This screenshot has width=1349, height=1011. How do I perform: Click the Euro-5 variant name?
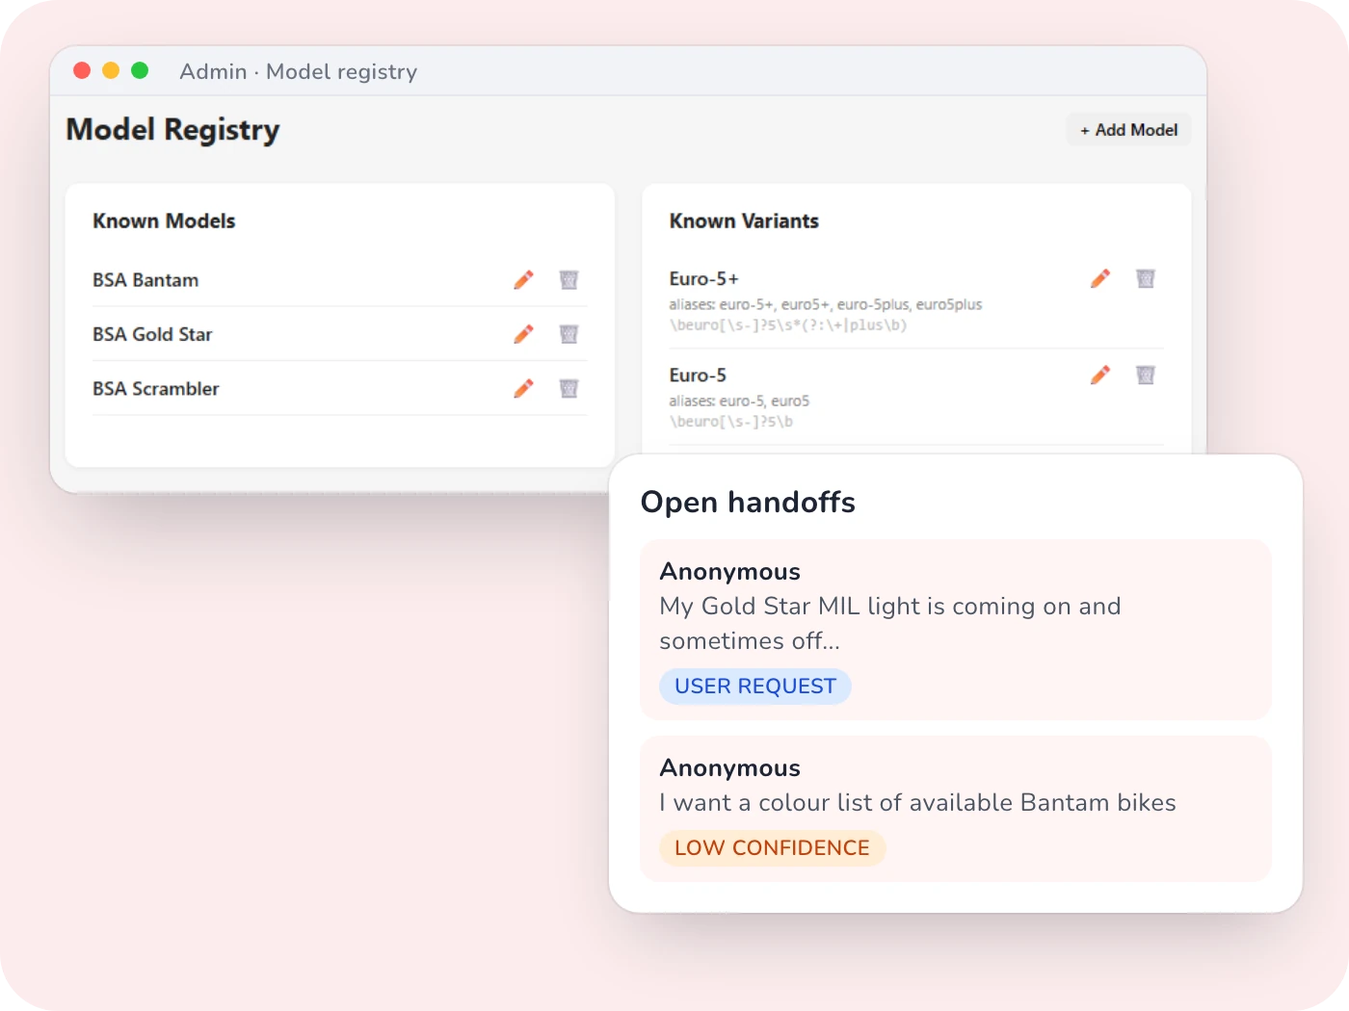699,376
